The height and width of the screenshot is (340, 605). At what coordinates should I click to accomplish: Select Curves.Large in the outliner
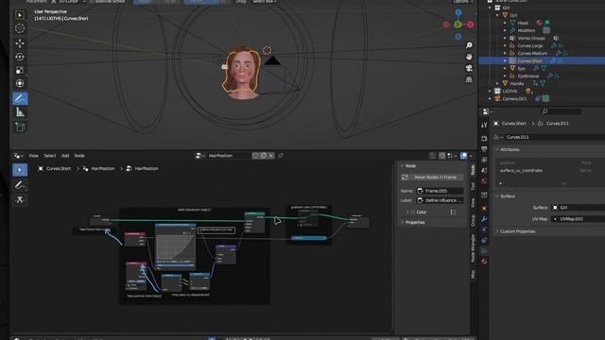point(530,46)
